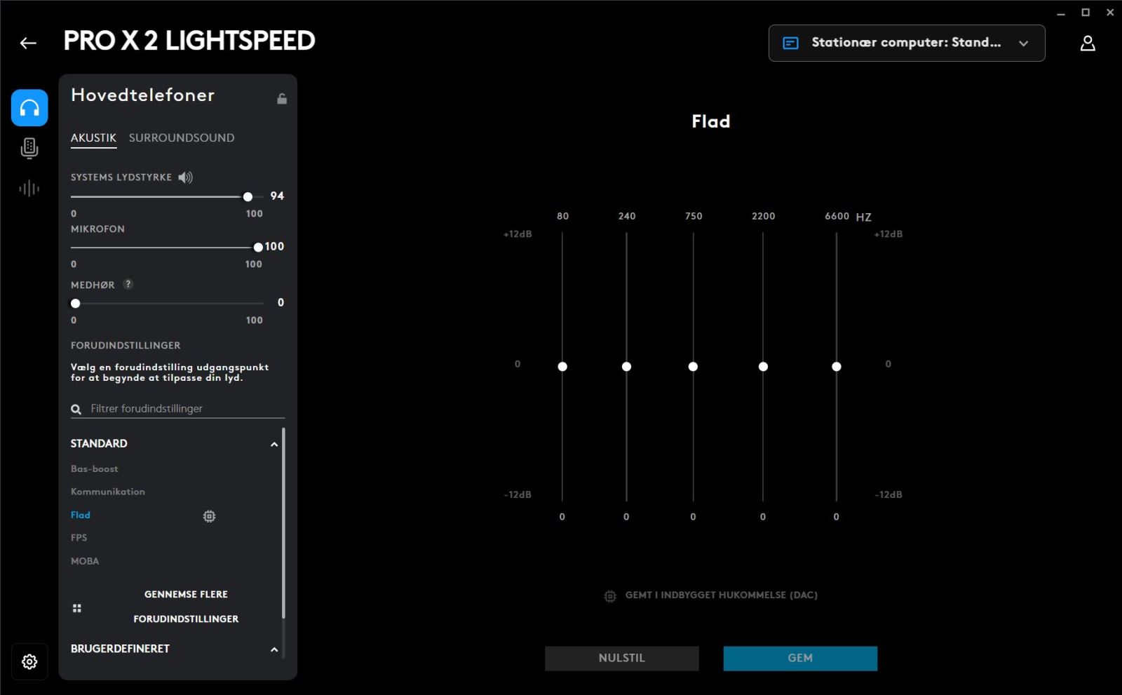
Task: Open the user account profile icon
Action: [1088, 43]
